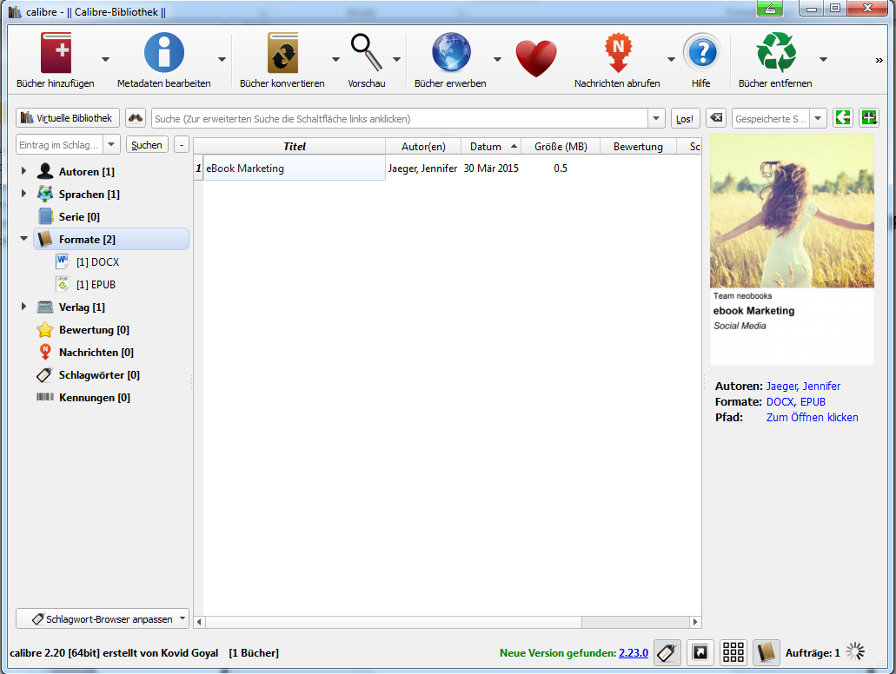Click the Nachrichten abrufen icon
This screenshot has width=896, height=674.
[617, 54]
